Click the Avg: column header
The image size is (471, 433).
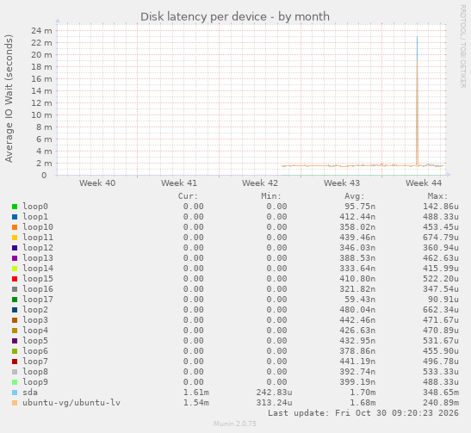[x=355, y=196]
